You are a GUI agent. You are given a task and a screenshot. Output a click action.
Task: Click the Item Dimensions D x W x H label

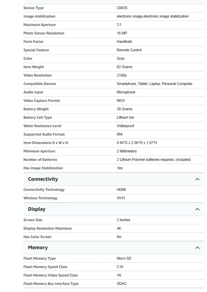[x=46, y=143]
